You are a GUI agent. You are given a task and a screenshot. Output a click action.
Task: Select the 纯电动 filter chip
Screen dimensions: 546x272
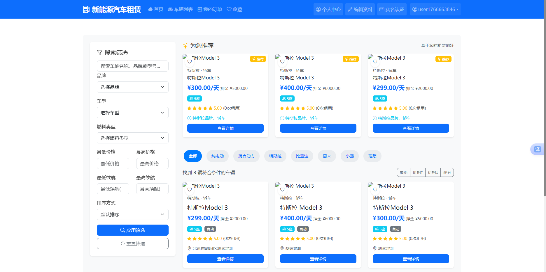(218, 156)
